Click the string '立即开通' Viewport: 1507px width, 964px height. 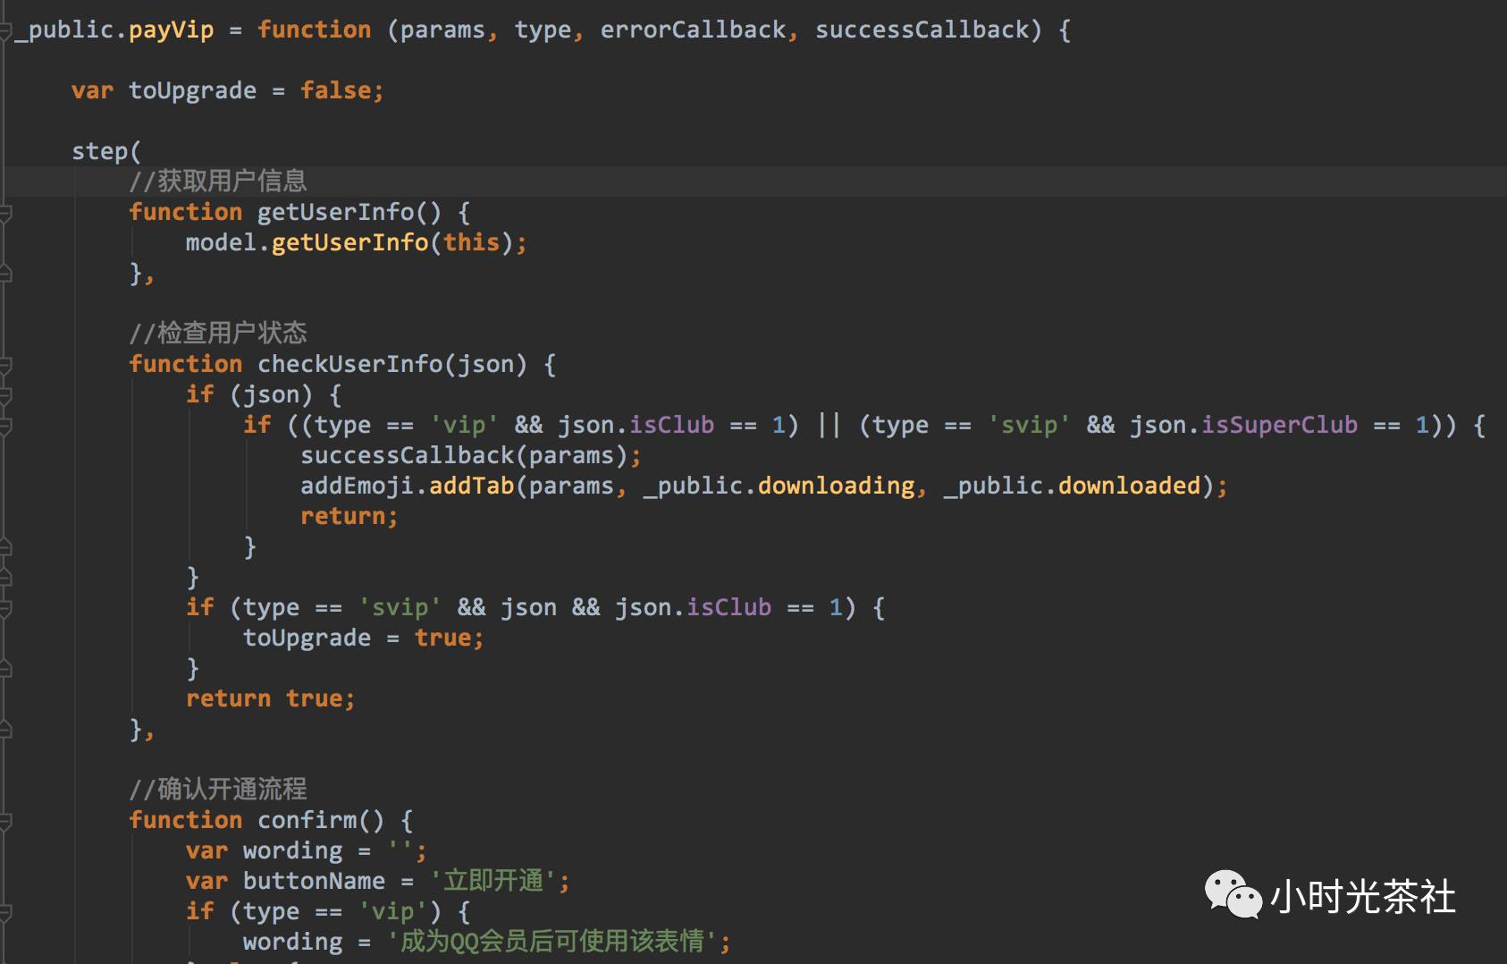click(x=493, y=882)
